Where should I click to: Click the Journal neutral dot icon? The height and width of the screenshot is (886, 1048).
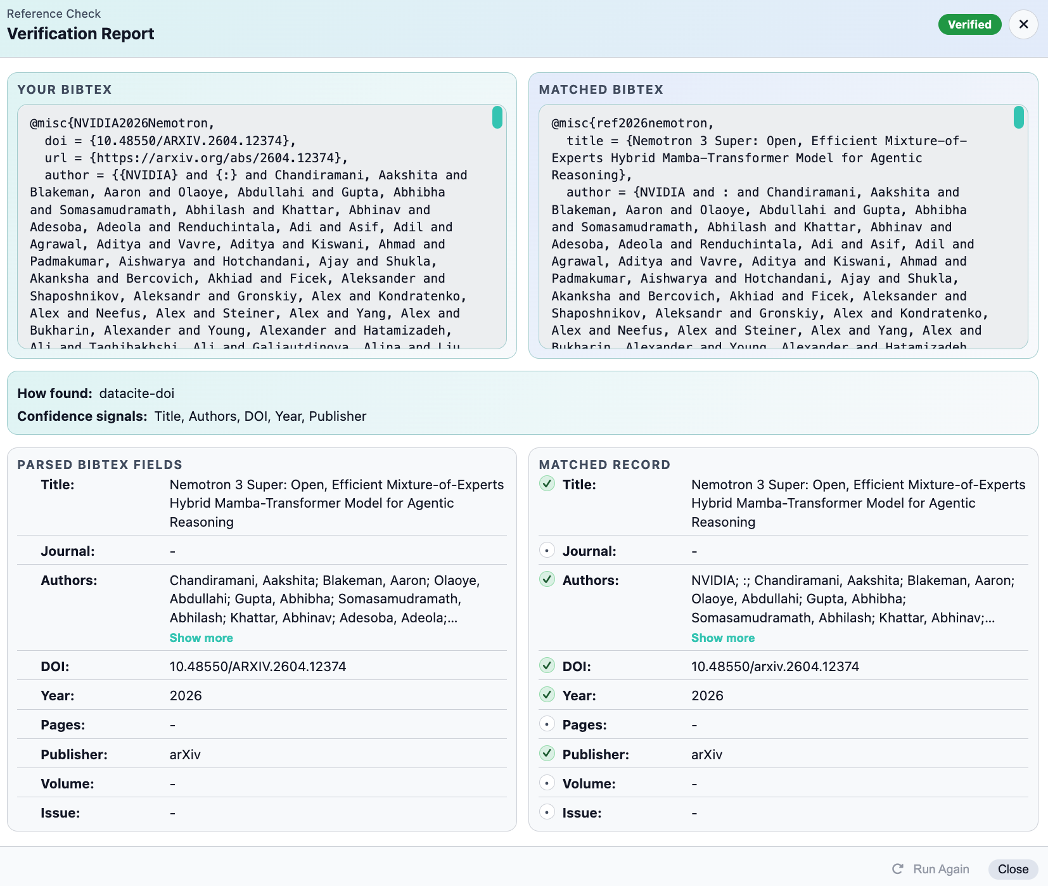coord(547,550)
